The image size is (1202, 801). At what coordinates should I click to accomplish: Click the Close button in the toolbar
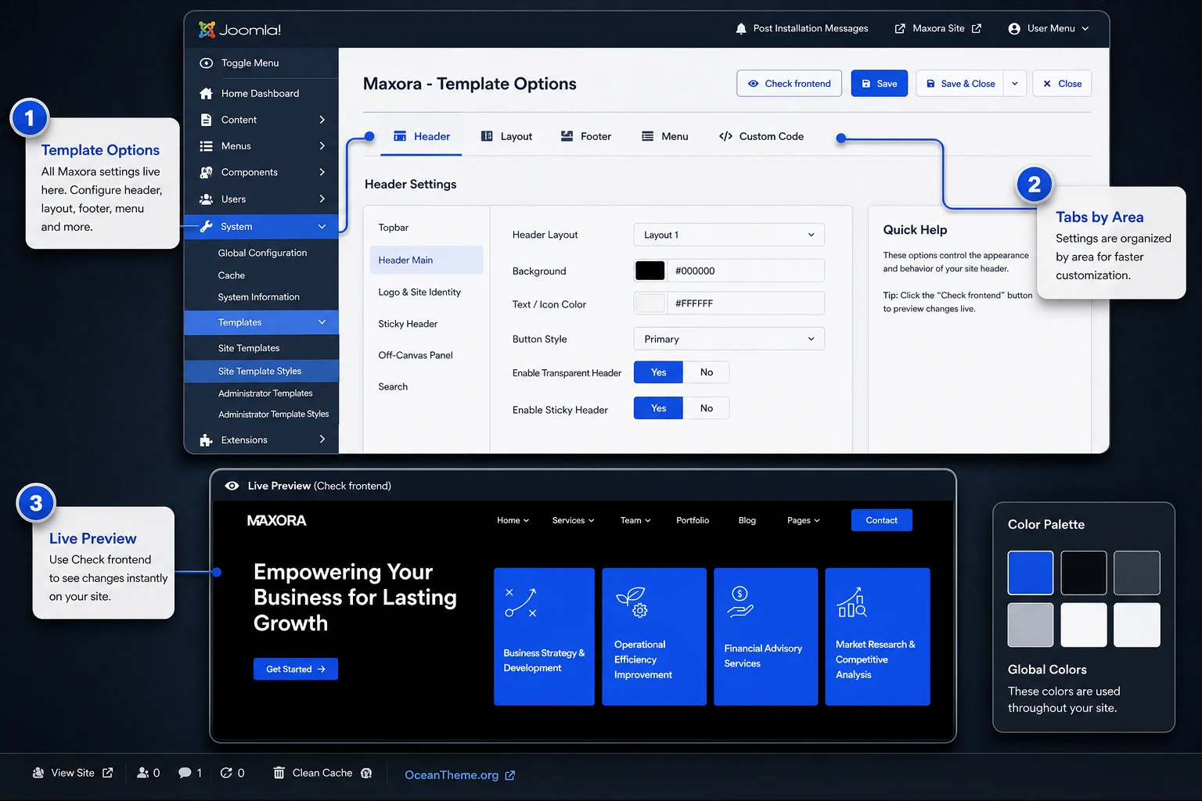point(1062,84)
